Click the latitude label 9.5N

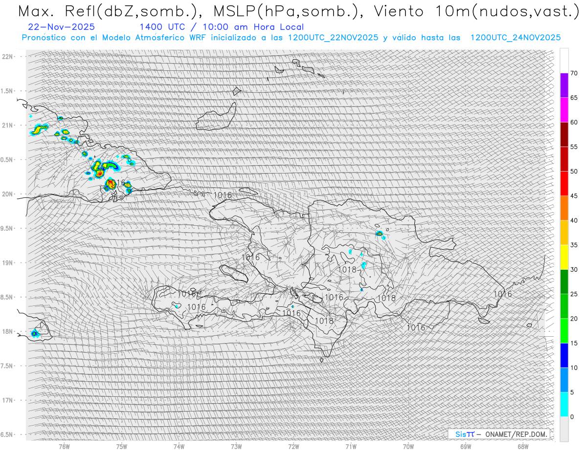[7, 228]
